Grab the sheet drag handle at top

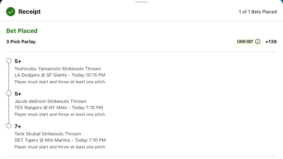pos(142,2)
